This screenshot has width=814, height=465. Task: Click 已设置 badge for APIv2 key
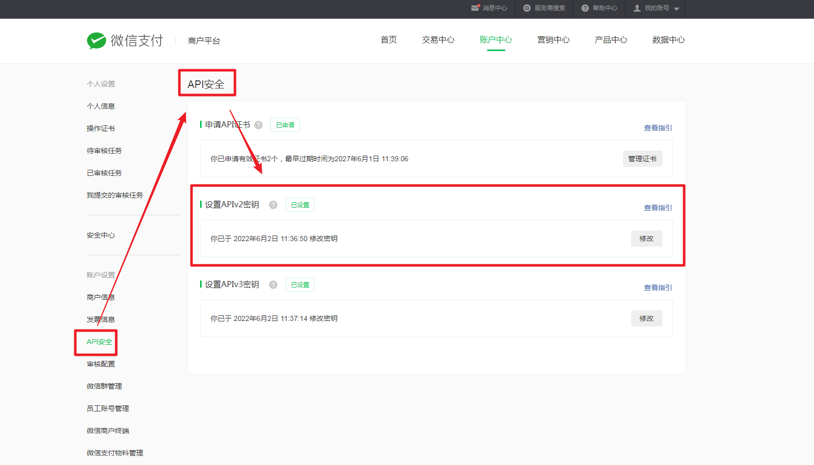(300, 205)
